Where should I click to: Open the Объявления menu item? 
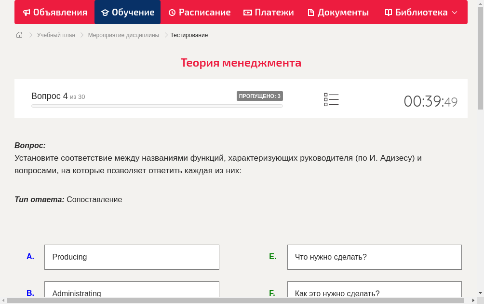click(54, 12)
